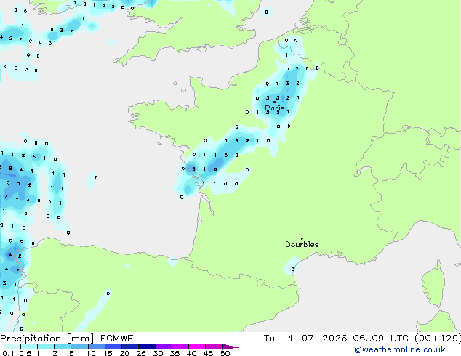The image size is (461, 356).
Task: Select the Dourbies location dot marker
Action: 302,238
